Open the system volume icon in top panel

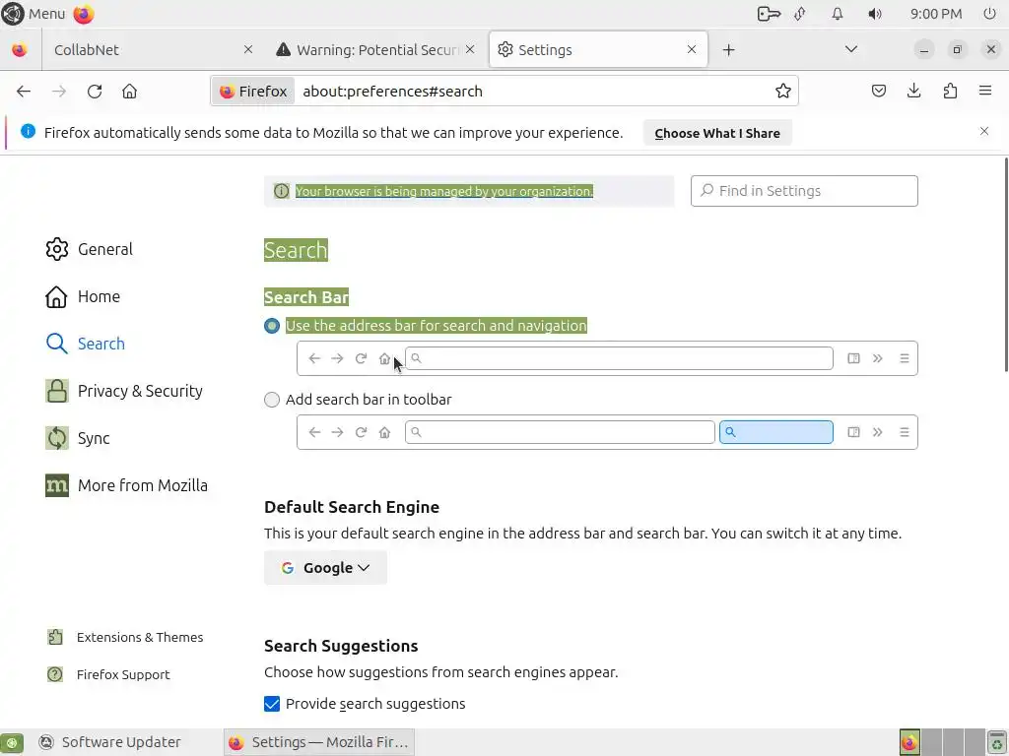coord(875,14)
